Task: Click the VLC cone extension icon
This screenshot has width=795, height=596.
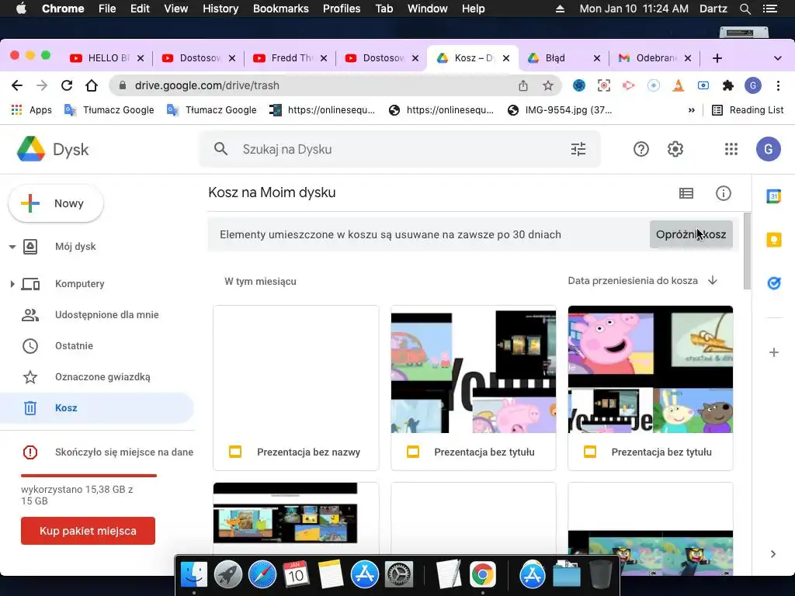Action: pos(678,85)
